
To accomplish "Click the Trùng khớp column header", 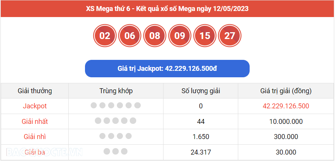I will tap(116, 91).
